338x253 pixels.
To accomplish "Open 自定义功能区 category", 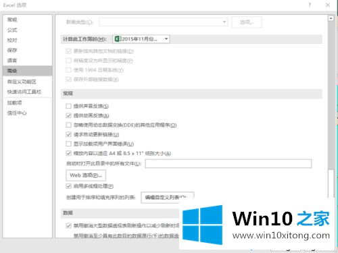I will tap(22, 82).
